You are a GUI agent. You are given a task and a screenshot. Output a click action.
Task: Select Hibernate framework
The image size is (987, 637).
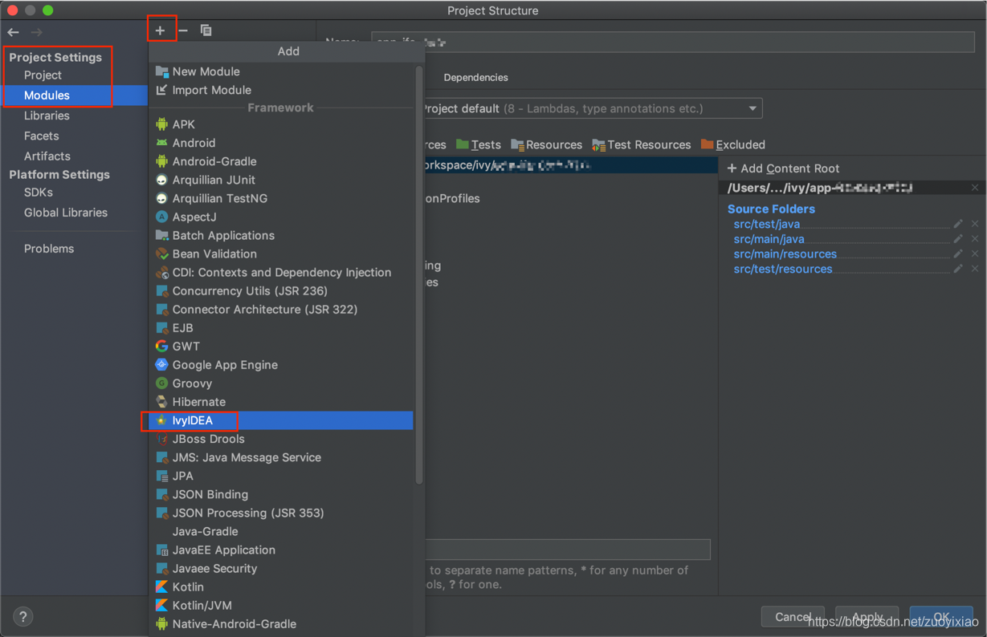(281, 401)
